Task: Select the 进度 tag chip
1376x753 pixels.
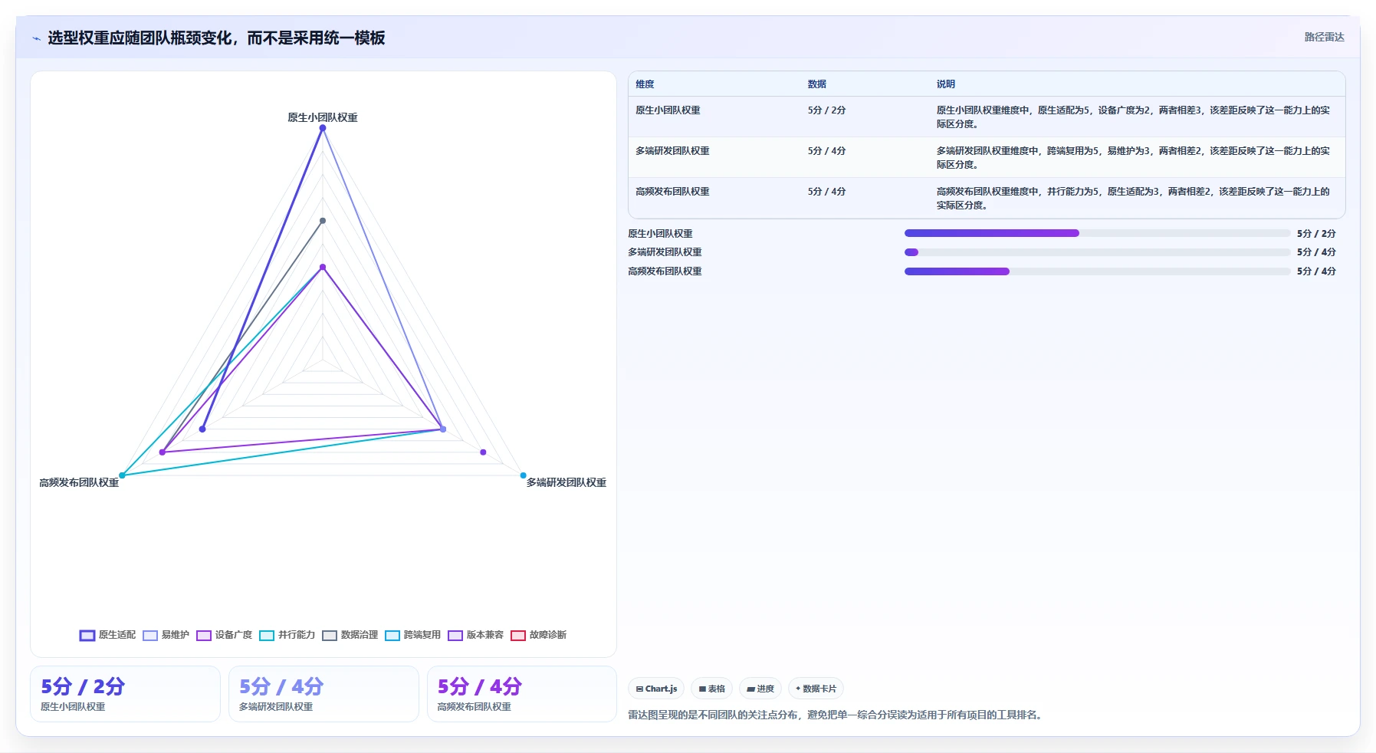Action: (x=760, y=689)
